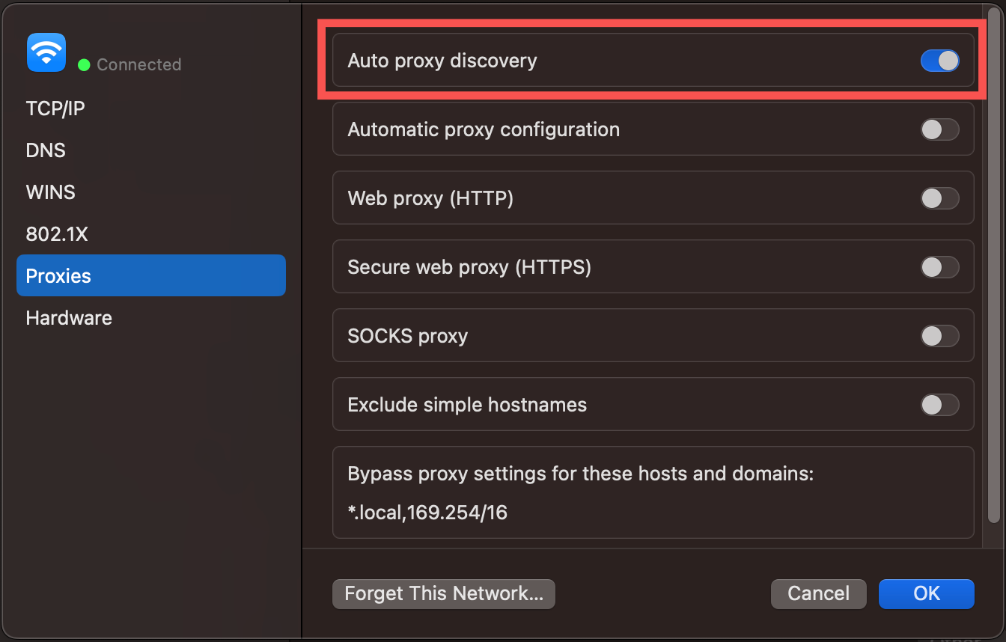Switch to the DNS section
Viewport: 1006px width, 642px height.
pos(151,150)
